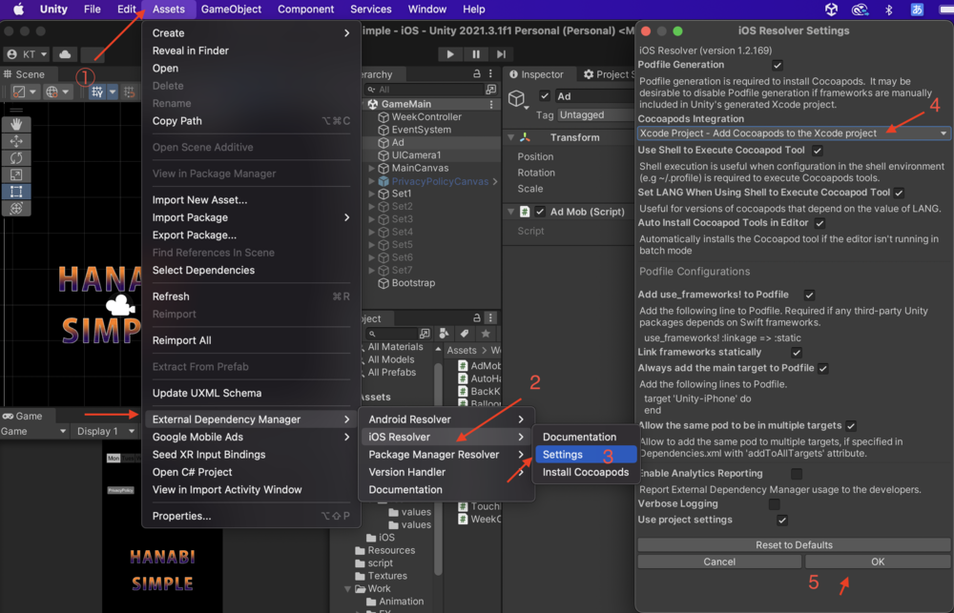Image resolution: width=954 pixels, height=613 pixels.
Task: Click the Cancel button in iOS Resolver Settings
Action: point(719,562)
